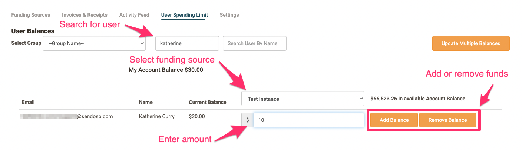
Task: Click the Remove Balance button
Action: coord(448,120)
